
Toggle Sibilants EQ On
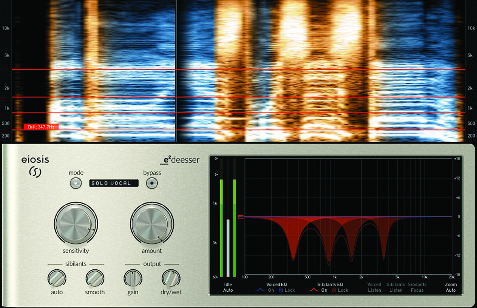[324, 290]
